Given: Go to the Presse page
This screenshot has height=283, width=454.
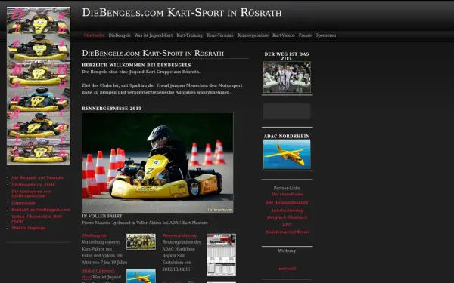Looking at the screenshot, I should [305, 35].
